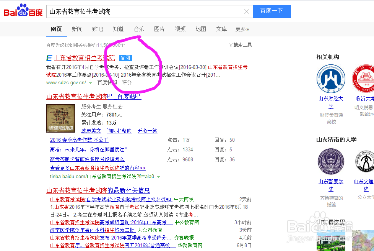
Task: Select the 网页 tab
Action: point(56,29)
